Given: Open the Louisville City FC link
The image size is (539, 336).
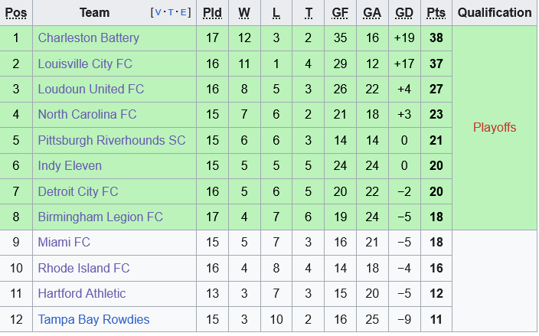Looking at the screenshot, I should pyautogui.click(x=85, y=64).
